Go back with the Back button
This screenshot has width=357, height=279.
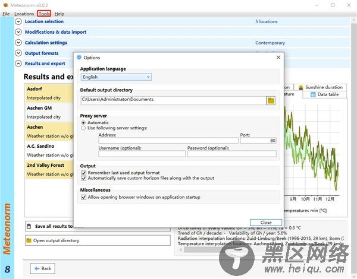43,268
